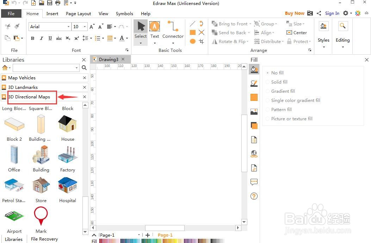
Task: Add a new page with the plus button
Action: (x=148, y=235)
